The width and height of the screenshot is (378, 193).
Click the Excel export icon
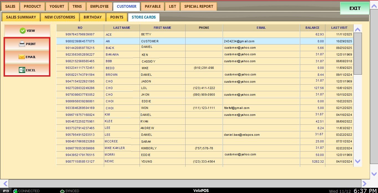(22, 70)
